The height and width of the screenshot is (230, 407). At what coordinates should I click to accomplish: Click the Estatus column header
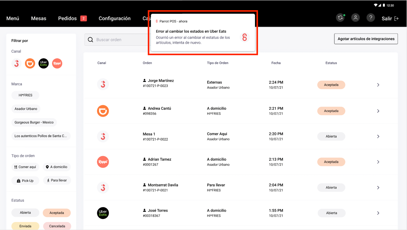pos(331,63)
